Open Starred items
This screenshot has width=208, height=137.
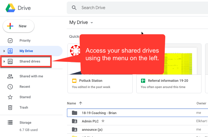pos(25,97)
